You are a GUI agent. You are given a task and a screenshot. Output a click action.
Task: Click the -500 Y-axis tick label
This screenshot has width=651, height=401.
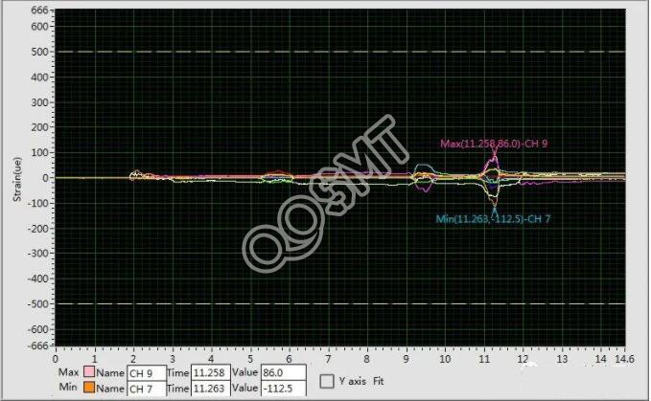tap(40, 303)
